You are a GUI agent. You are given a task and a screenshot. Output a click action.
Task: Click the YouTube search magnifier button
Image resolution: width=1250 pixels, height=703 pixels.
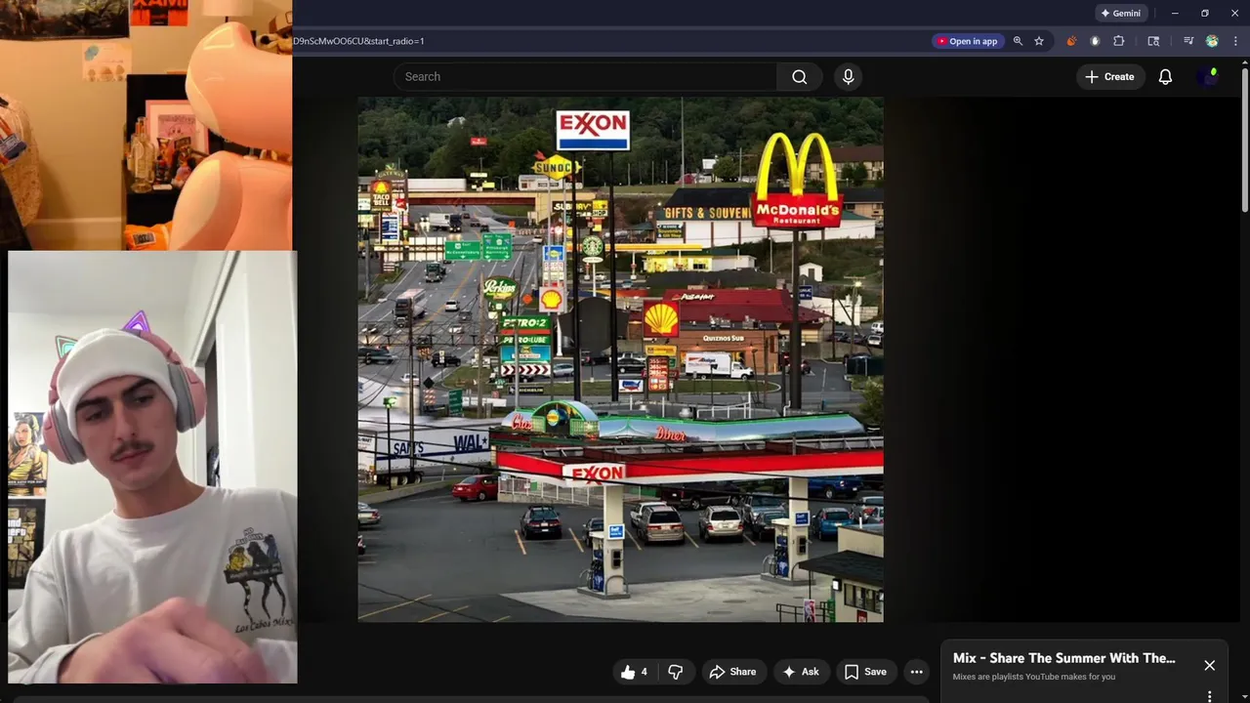(800, 77)
